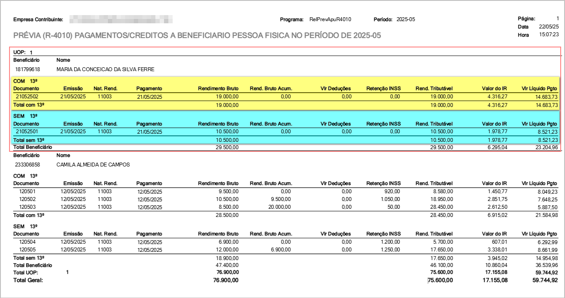The image size is (565, 298).
Task: Click the beneficiary taxable total "46.100,00"
Action: coord(441,265)
